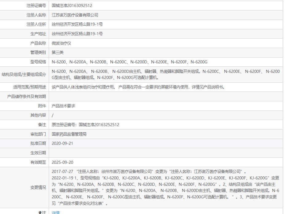The image size is (285, 214).
Task: Select the 产品名称 label
Action: click(x=38, y=43)
